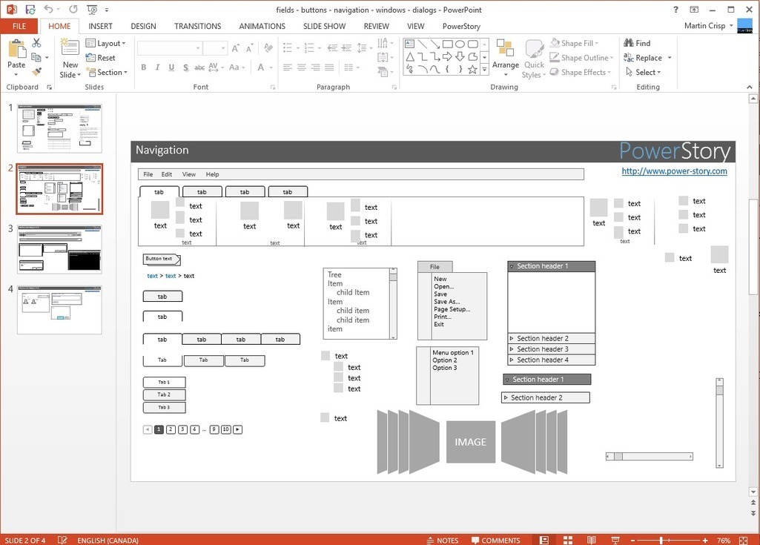The image size is (760, 545).
Task: Click the Reset button in Slides group
Action: (x=101, y=58)
